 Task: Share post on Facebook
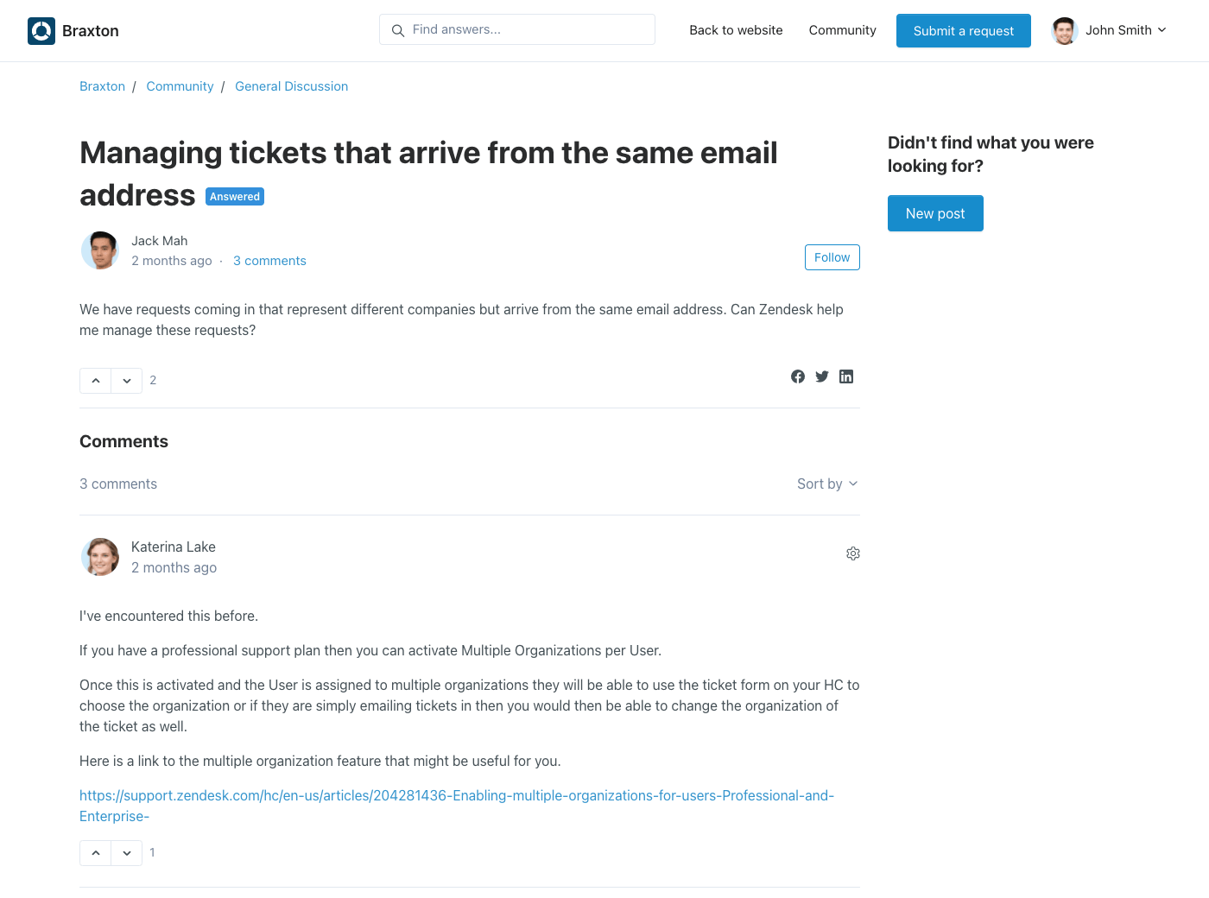point(798,376)
